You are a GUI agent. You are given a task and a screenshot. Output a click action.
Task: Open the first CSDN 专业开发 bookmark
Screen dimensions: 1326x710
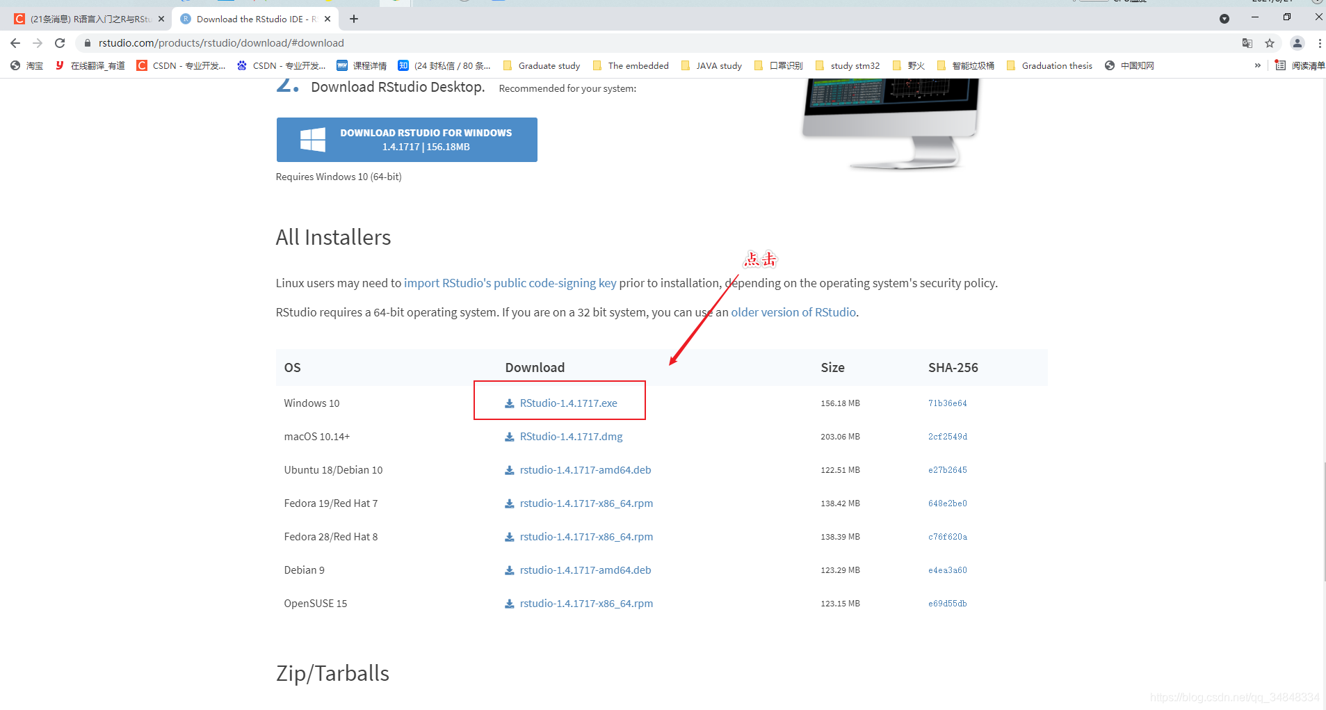[x=181, y=65]
